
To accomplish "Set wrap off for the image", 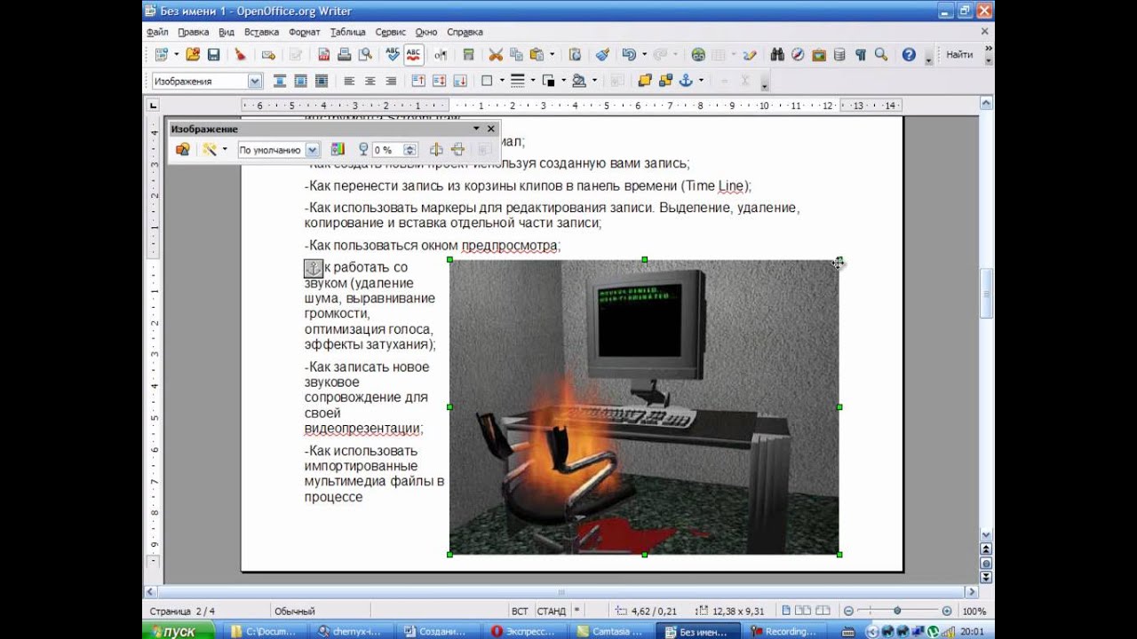I will coord(280,81).
